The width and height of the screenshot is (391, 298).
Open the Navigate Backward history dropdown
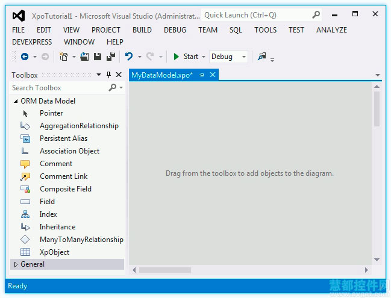pos(35,57)
